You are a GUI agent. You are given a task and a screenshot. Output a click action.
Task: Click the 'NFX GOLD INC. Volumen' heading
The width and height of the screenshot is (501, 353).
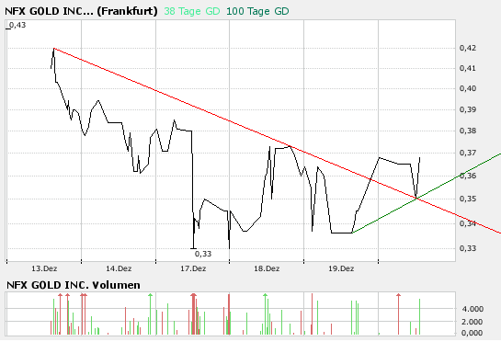click(x=74, y=285)
